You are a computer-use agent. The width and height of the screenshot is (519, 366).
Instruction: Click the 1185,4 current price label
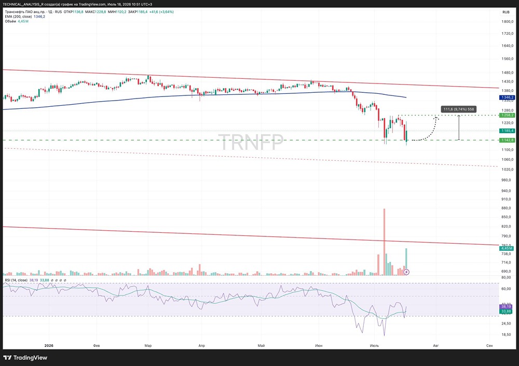507,131
